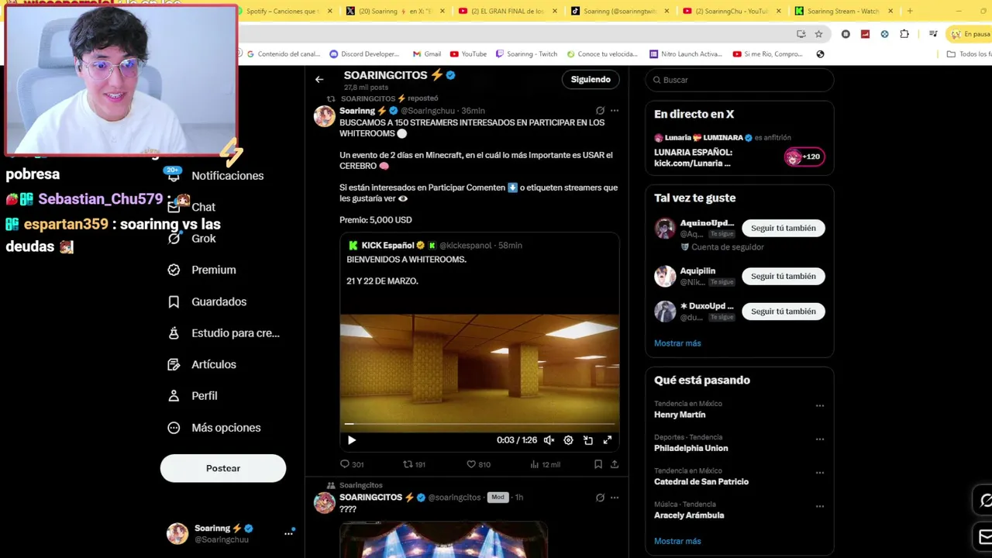This screenshot has width=992, height=558.
Task: Click the Buscar search field
Action: pyautogui.click(x=739, y=80)
